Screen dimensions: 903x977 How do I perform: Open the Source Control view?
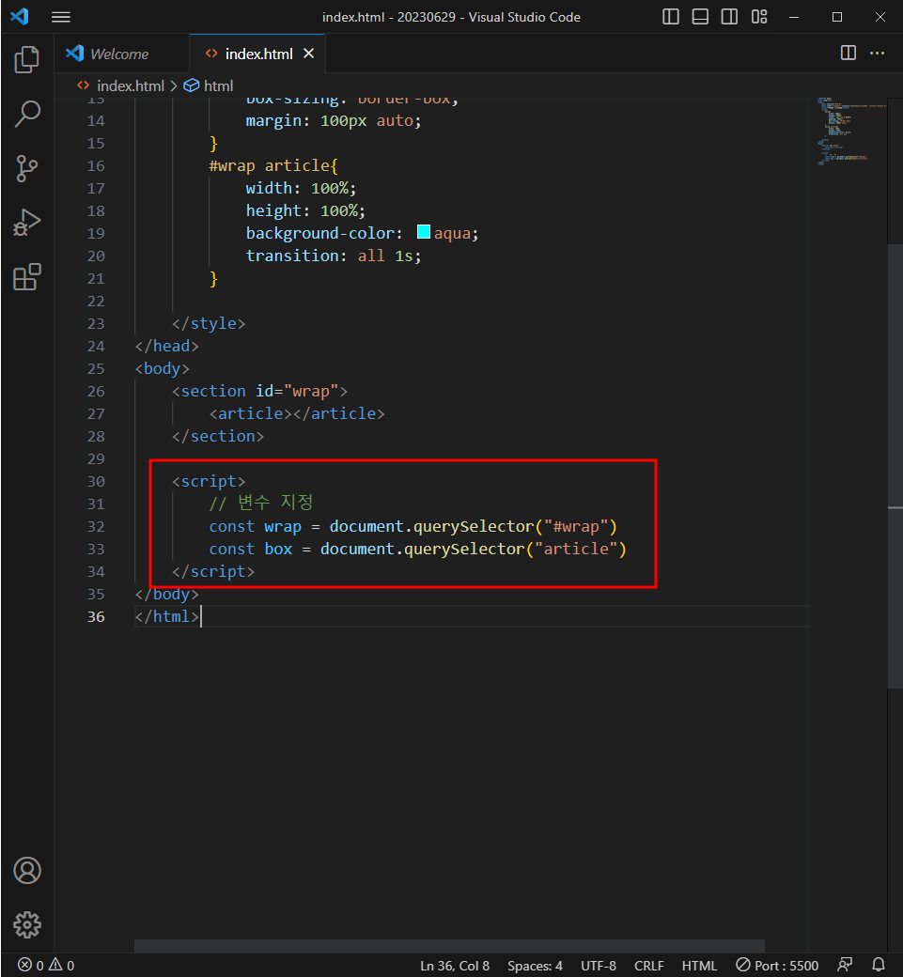tap(27, 168)
